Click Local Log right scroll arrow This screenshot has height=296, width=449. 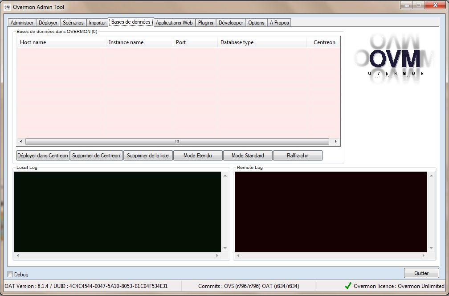217,255
